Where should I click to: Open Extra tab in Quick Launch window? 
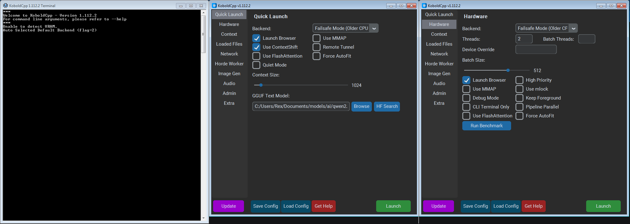229,103
